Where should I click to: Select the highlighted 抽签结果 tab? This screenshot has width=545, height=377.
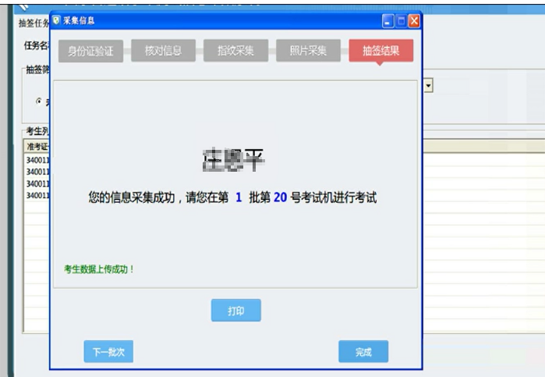pyautogui.click(x=381, y=51)
